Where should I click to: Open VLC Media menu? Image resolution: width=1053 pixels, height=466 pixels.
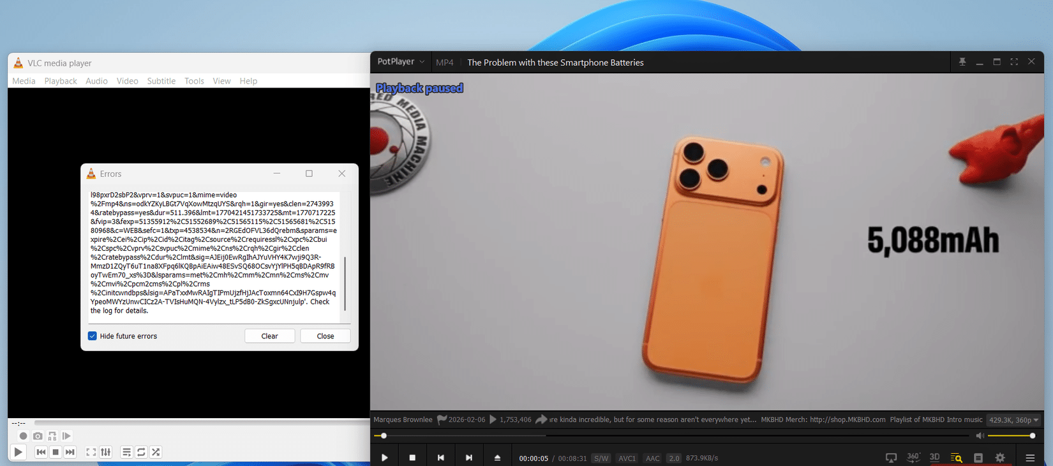pyautogui.click(x=24, y=81)
